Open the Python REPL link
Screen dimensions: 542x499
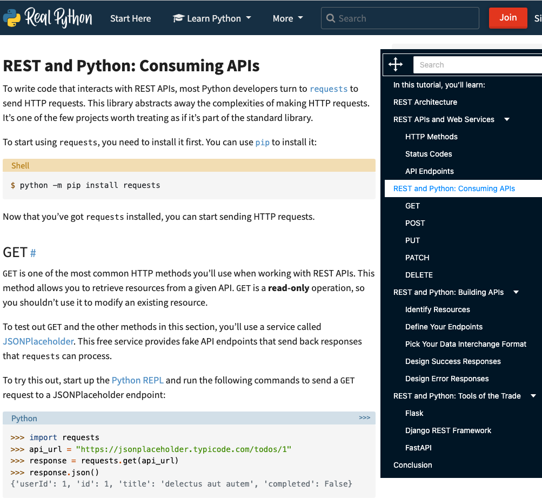tap(137, 380)
